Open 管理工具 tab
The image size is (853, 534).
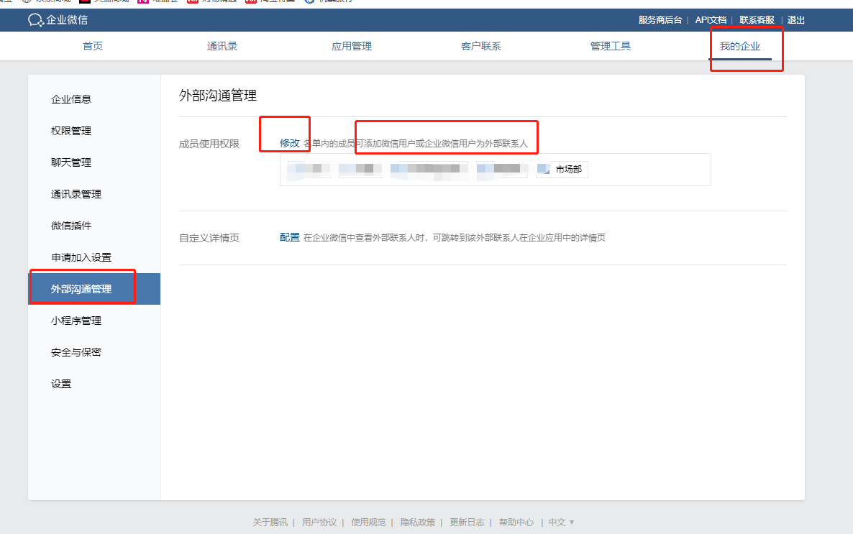[x=611, y=46]
